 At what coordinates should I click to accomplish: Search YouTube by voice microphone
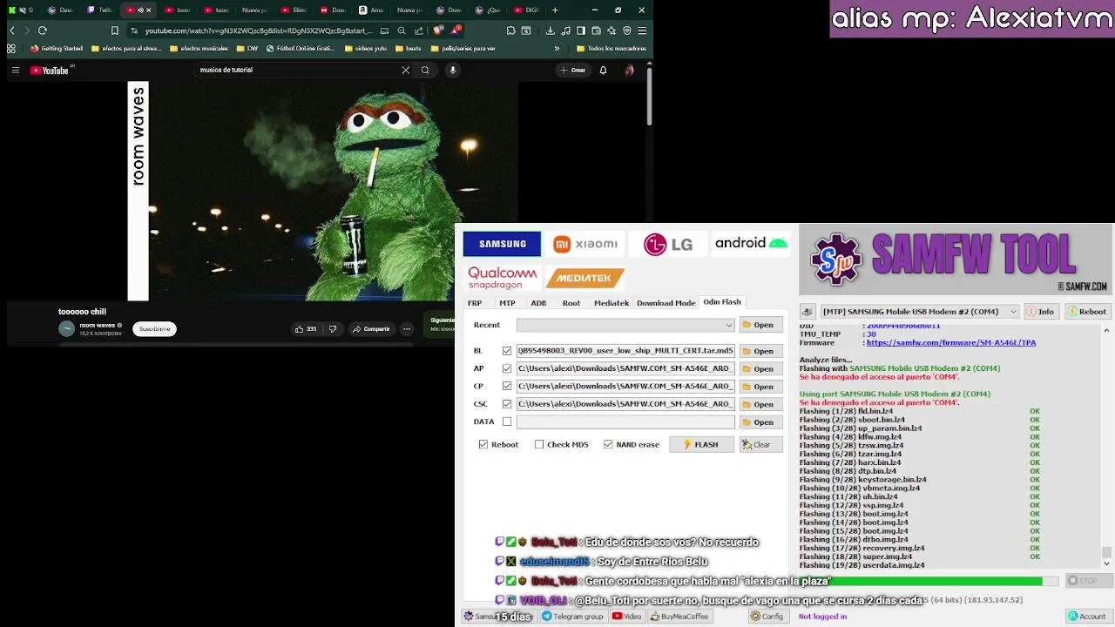point(453,71)
